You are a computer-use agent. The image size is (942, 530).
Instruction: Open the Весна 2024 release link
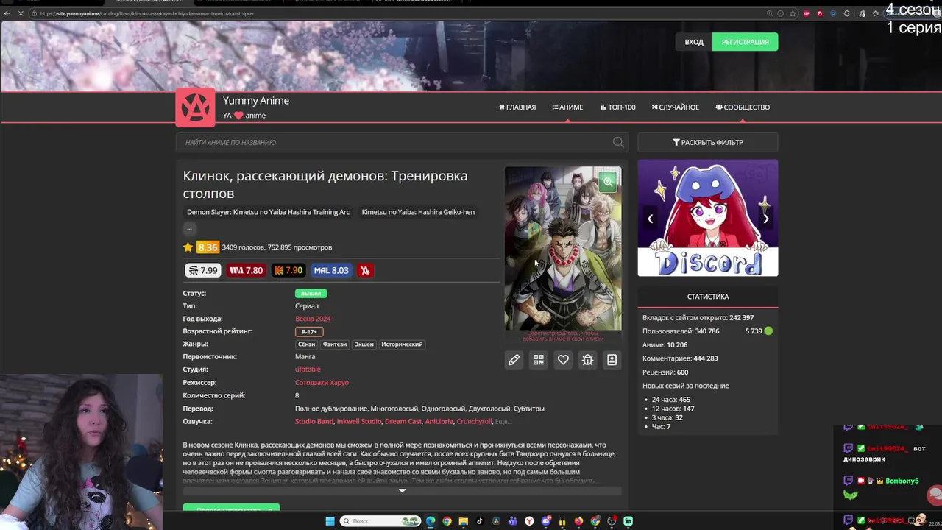(313, 319)
